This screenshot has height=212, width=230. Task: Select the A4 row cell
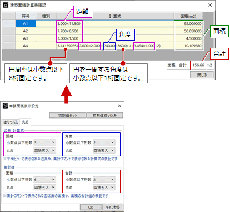tap(26, 46)
